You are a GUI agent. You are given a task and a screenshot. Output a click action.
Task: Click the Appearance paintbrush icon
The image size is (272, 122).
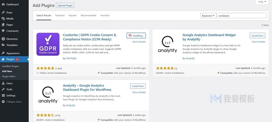[x=3, y=53]
